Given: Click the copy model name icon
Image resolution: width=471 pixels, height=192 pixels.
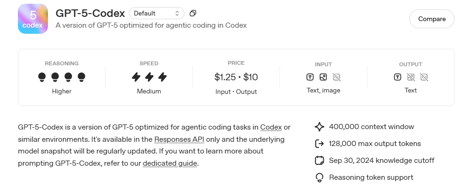Looking at the screenshot, I should [193, 14].
